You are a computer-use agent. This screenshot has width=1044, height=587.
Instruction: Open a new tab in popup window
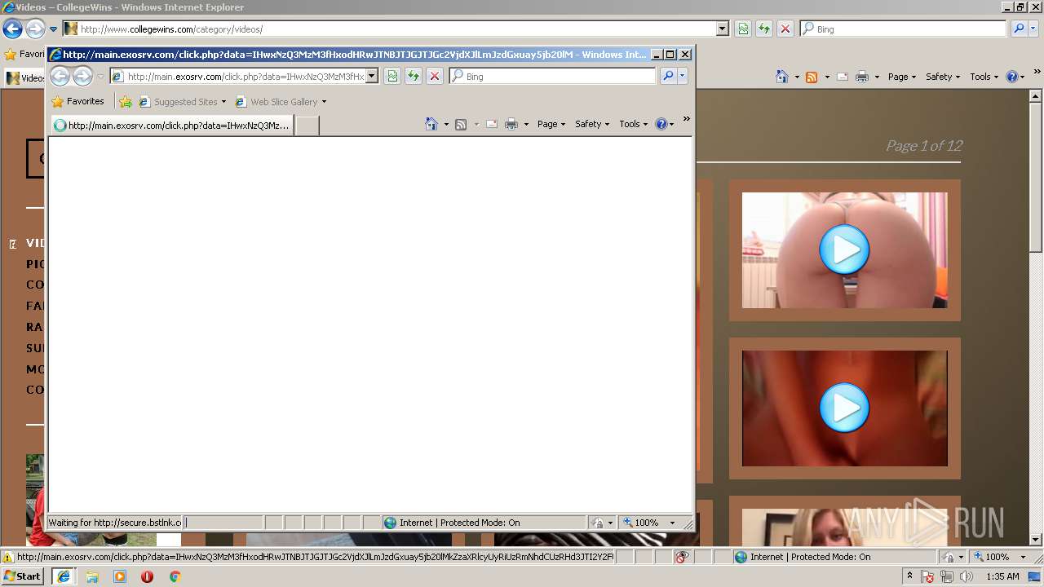pyautogui.click(x=306, y=126)
